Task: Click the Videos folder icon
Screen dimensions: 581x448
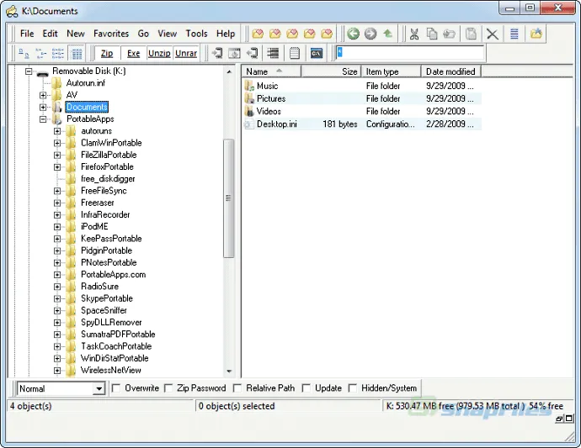Action: tap(250, 111)
